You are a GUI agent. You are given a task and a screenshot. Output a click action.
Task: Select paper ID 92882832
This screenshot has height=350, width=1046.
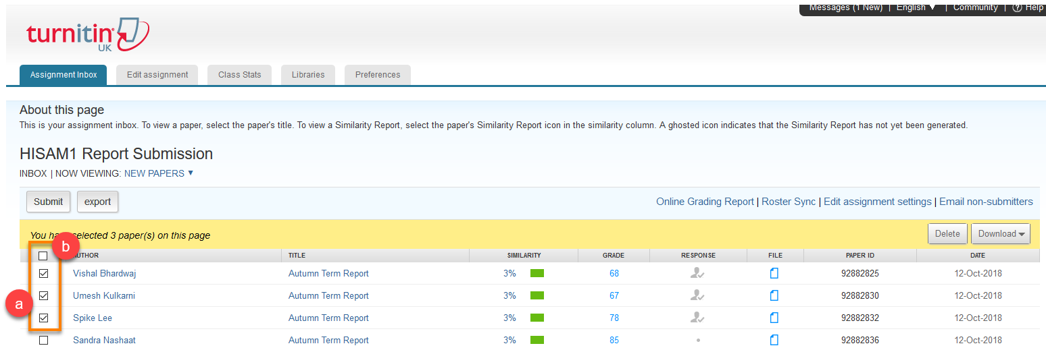click(860, 318)
